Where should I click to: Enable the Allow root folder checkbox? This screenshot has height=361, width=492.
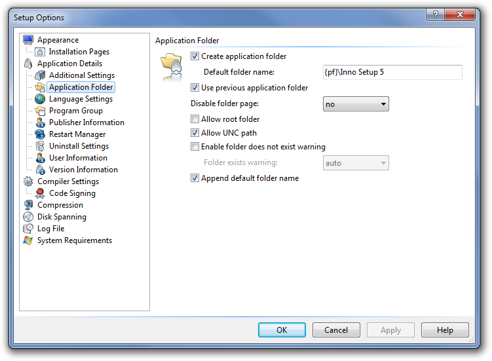[195, 119]
